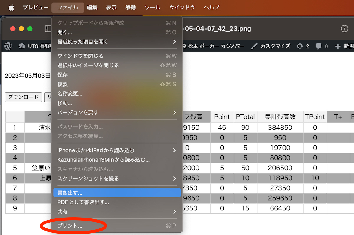Click the 集計残高数 column header

pyautogui.click(x=280, y=117)
